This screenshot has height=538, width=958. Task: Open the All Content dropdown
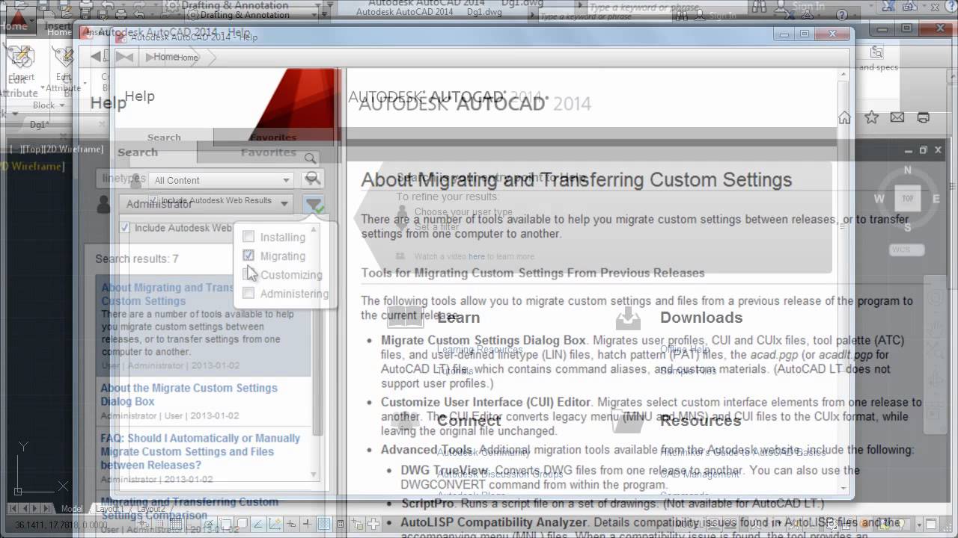pos(222,179)
